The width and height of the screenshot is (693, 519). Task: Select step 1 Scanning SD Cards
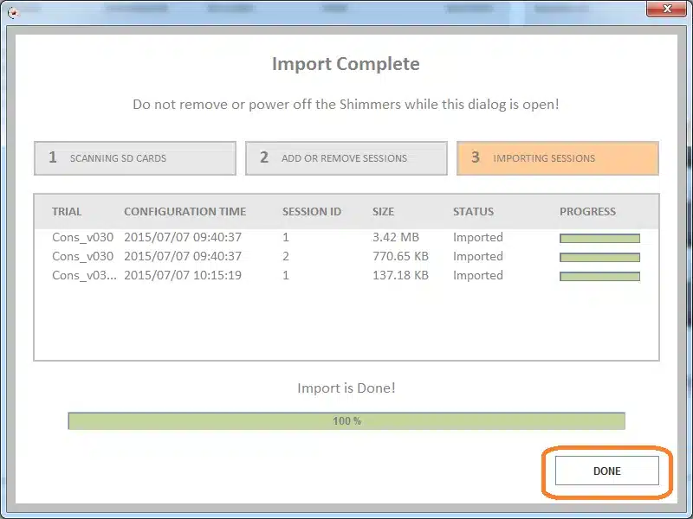[135, 158]
